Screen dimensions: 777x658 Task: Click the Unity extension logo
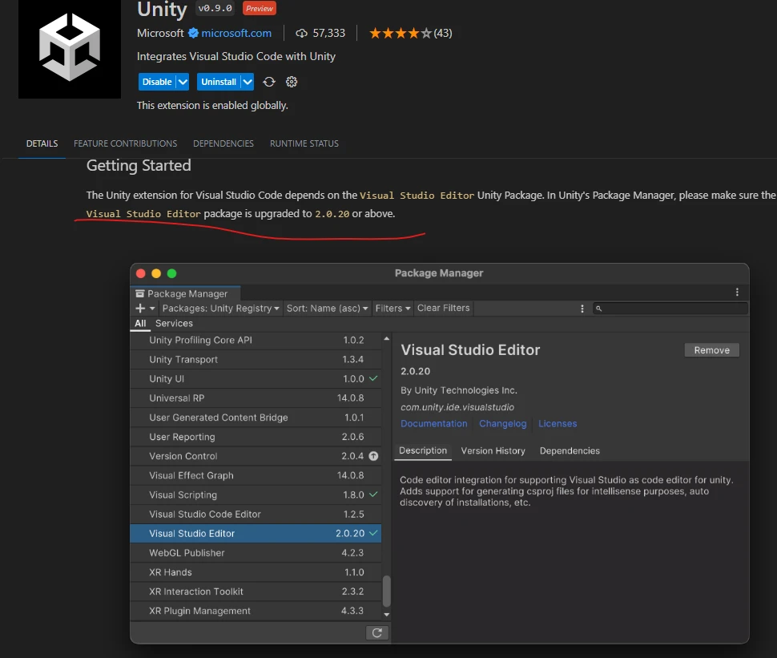click(x=70, y=50)
